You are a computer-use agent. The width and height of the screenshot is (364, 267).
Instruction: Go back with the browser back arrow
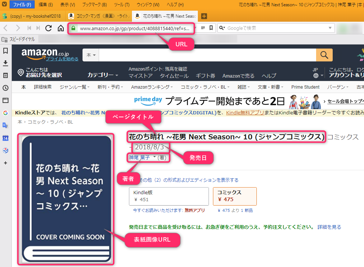coord(6,28)
